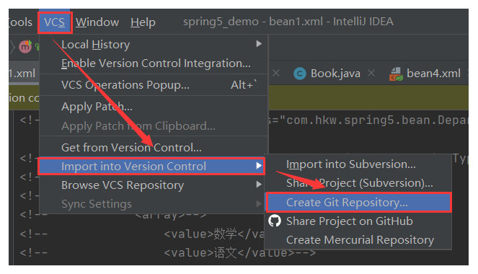Close the tab left of Book.java

[276, 73]
